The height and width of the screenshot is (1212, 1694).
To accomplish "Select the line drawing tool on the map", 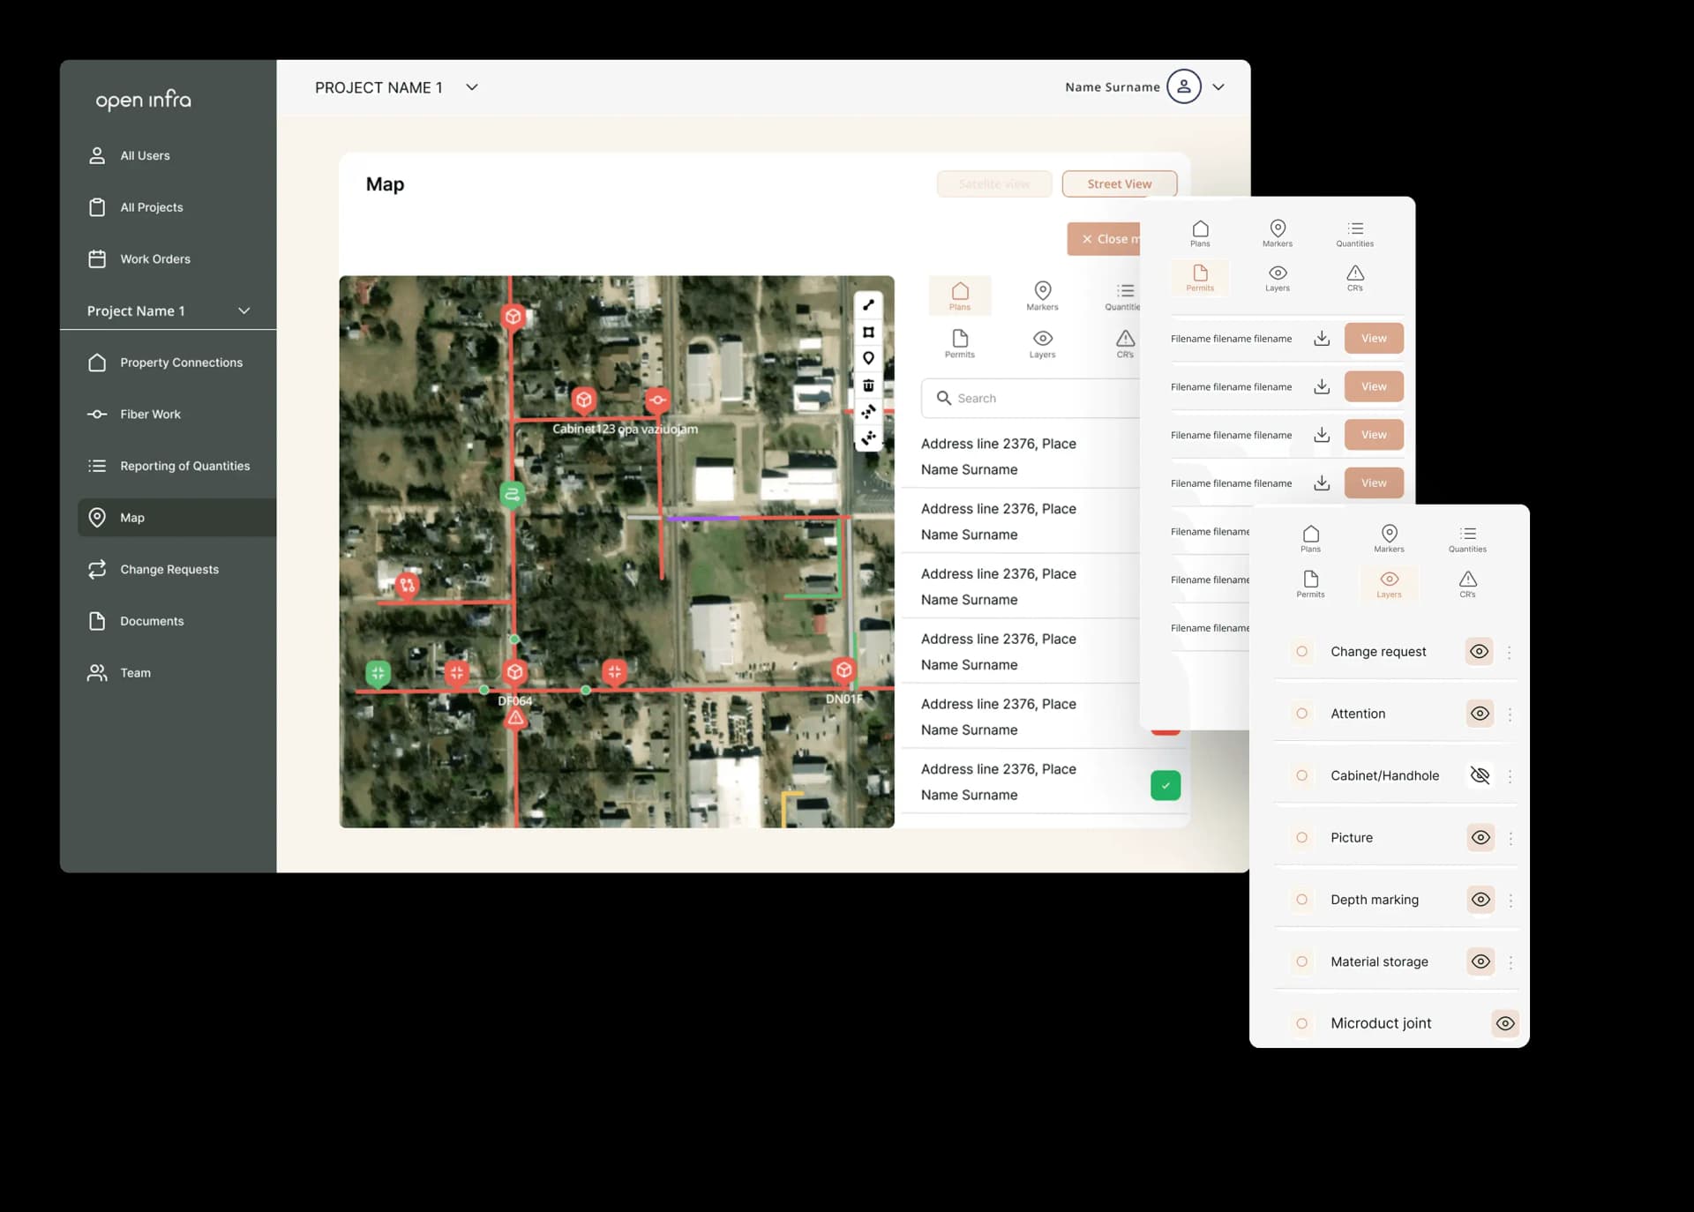I will (x=868, y=305).
